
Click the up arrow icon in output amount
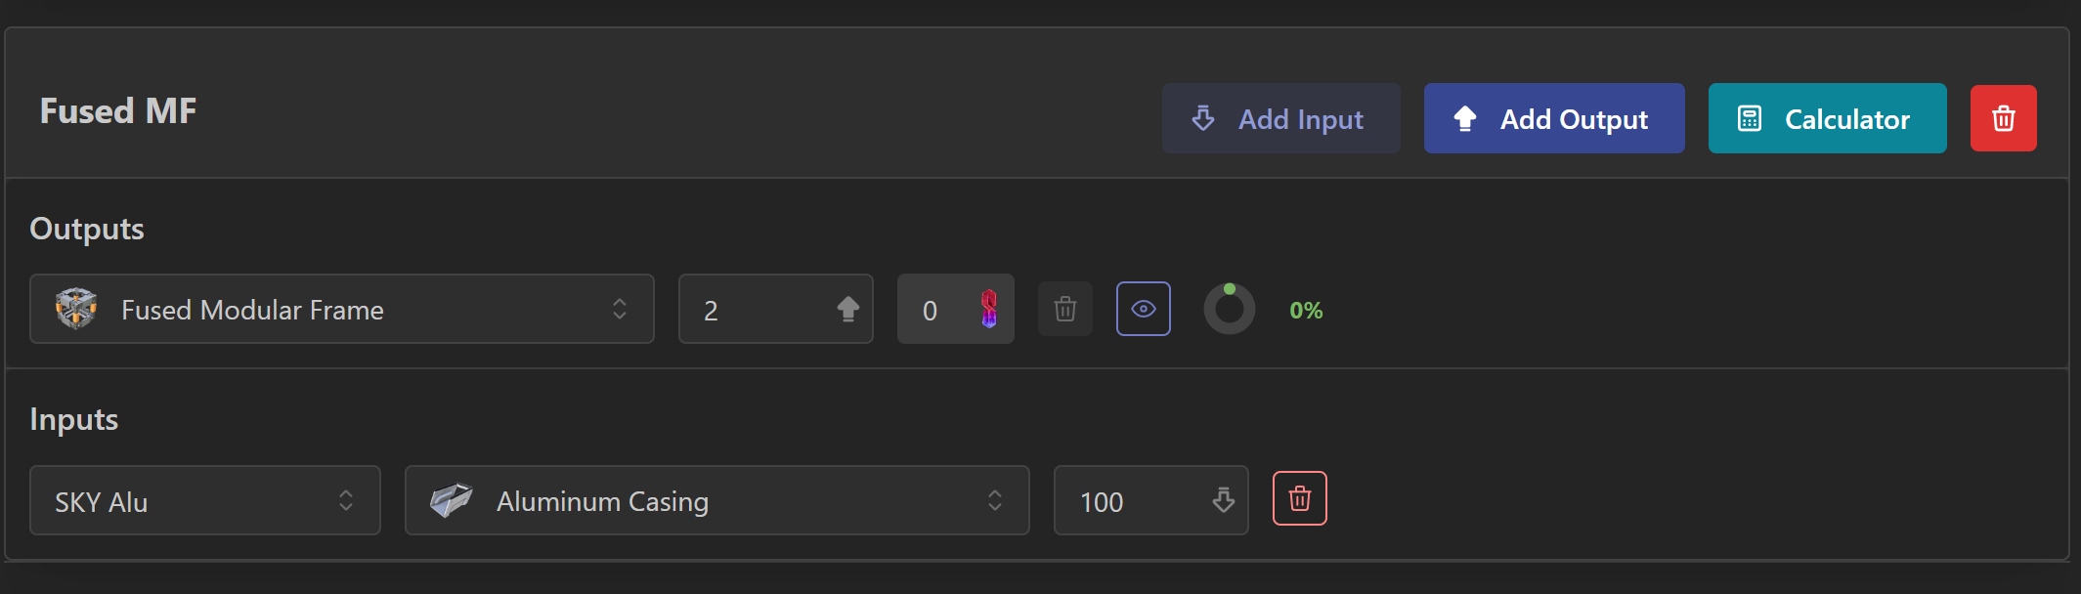coord(847,309)
